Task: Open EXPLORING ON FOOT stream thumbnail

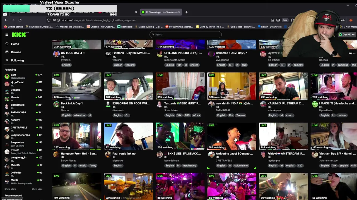Action: [128, 86]
